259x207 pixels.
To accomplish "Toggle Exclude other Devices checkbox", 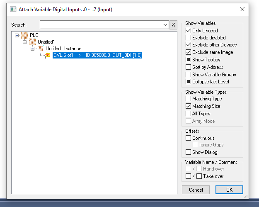I will click(188, 45).
